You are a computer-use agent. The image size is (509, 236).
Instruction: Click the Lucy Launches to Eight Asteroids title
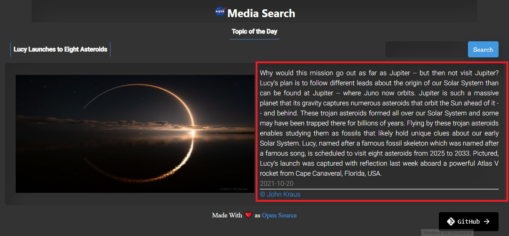[x=60, y=49]
